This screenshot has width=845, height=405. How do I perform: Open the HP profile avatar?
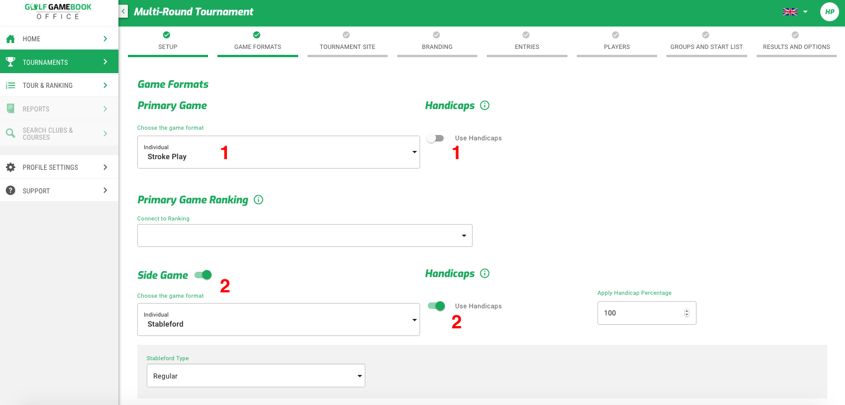tap(829, 11)
